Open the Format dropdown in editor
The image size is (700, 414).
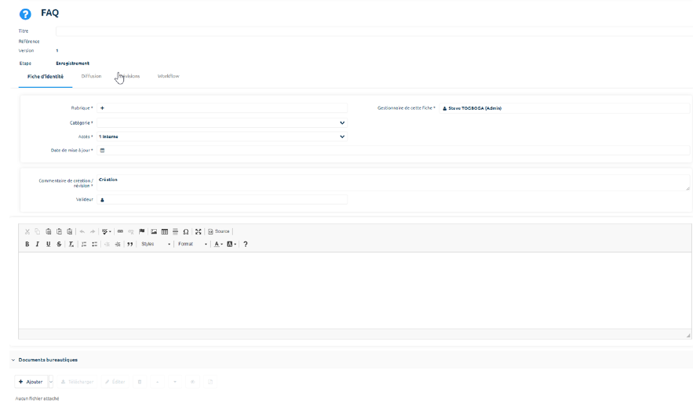tap(191, 245)
